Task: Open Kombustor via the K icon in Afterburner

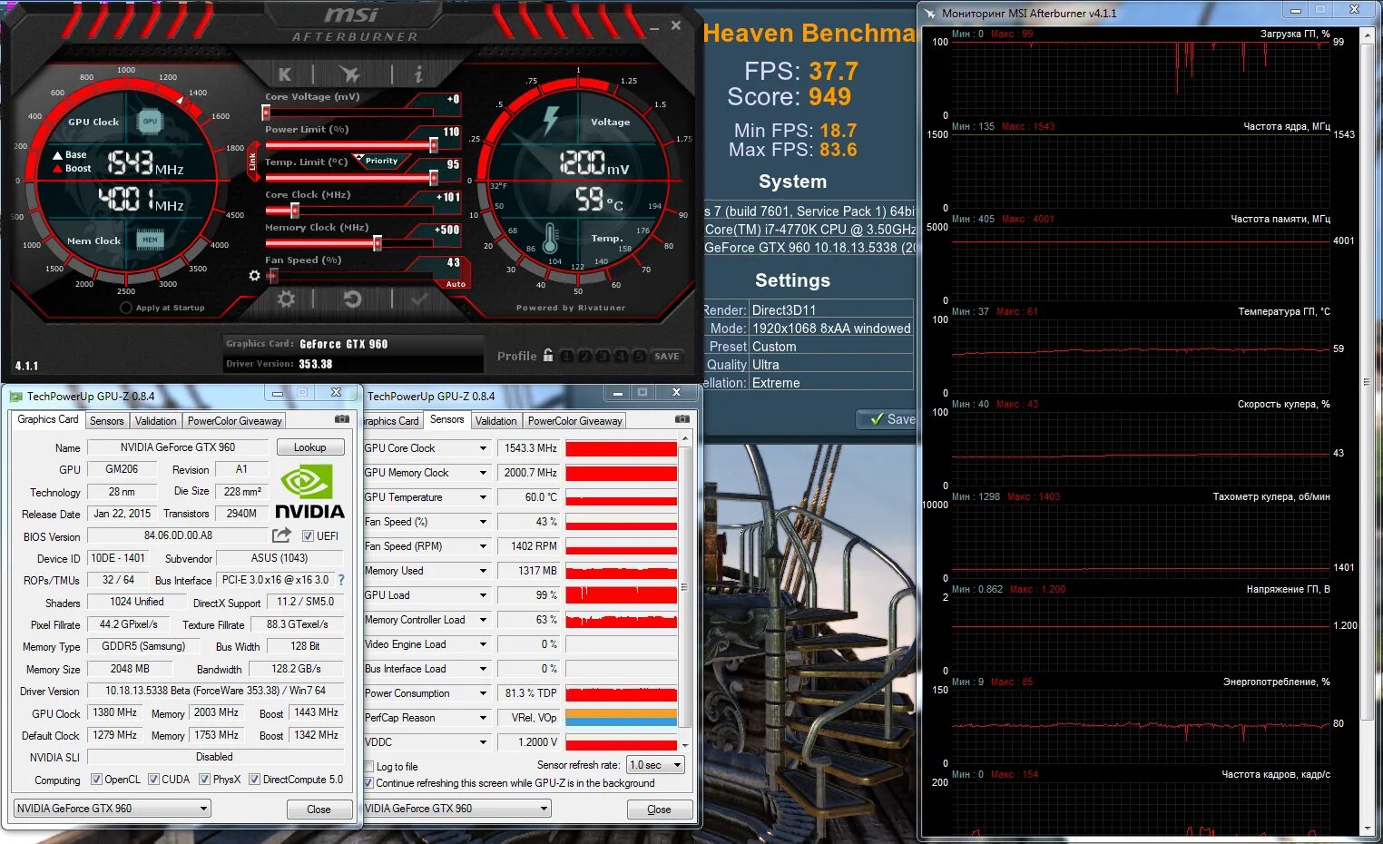Action: [285, 74]
